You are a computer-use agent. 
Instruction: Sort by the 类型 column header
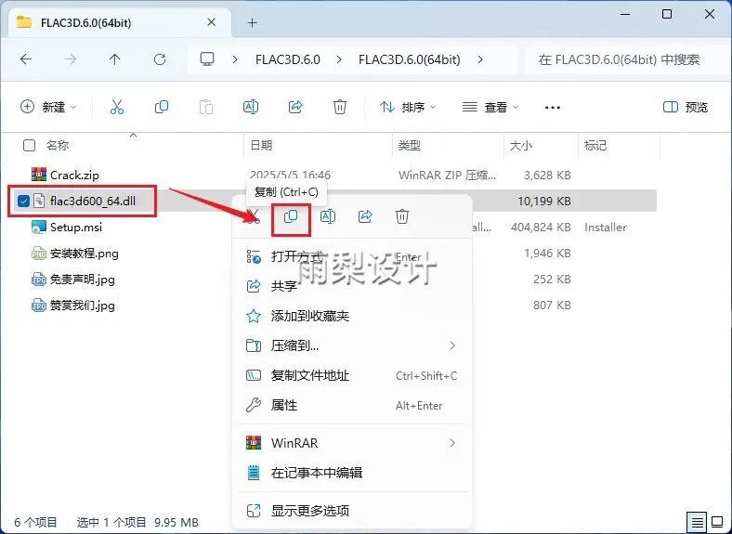(410, 145)
